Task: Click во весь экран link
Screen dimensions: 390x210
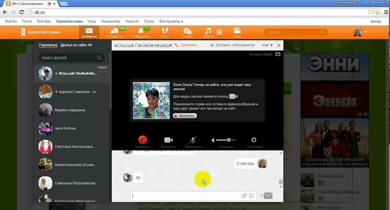Action: coord(261,54)
